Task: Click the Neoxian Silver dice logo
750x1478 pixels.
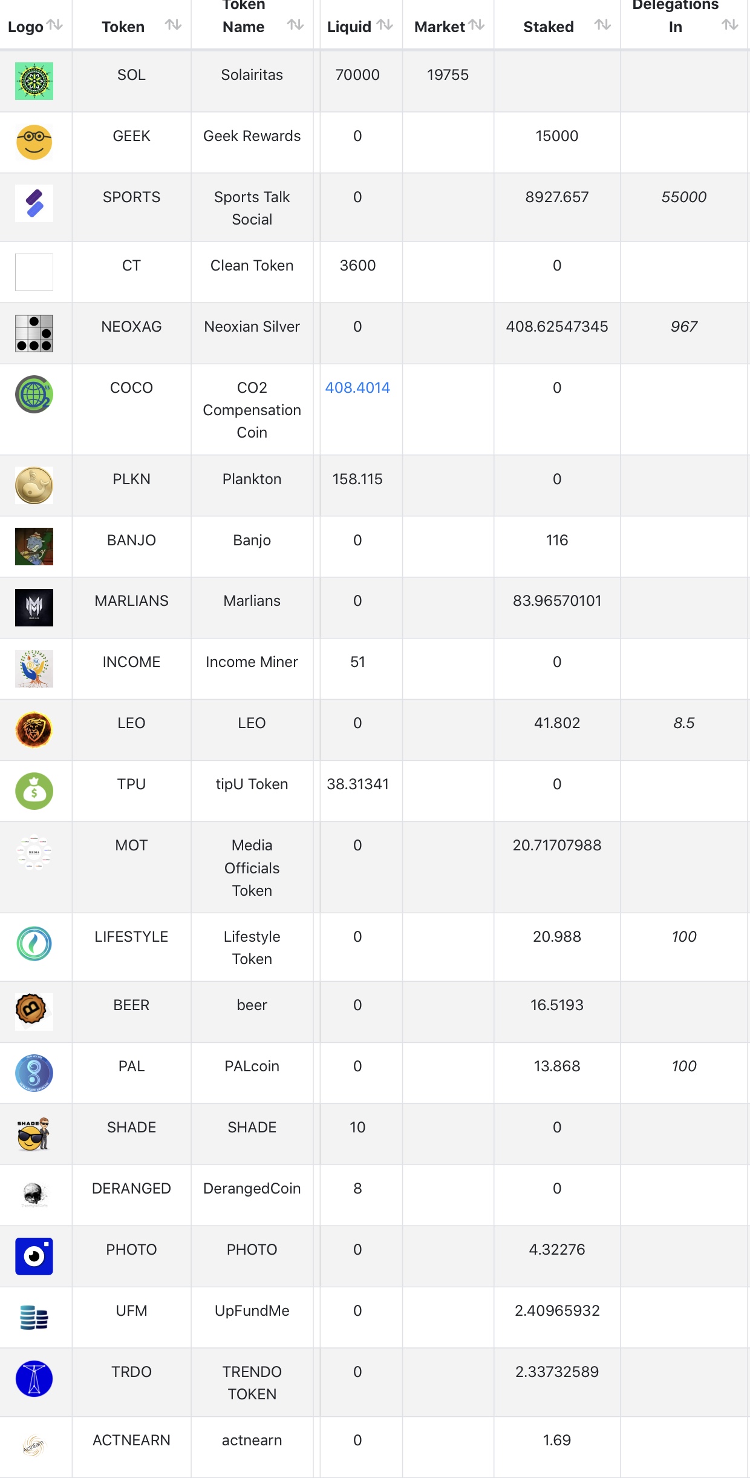Action: click(x=34, y=333)
